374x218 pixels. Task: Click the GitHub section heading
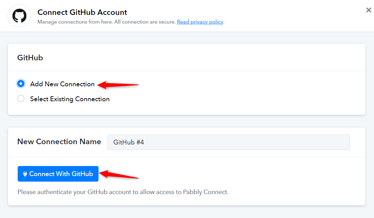[x=30, y=58]
